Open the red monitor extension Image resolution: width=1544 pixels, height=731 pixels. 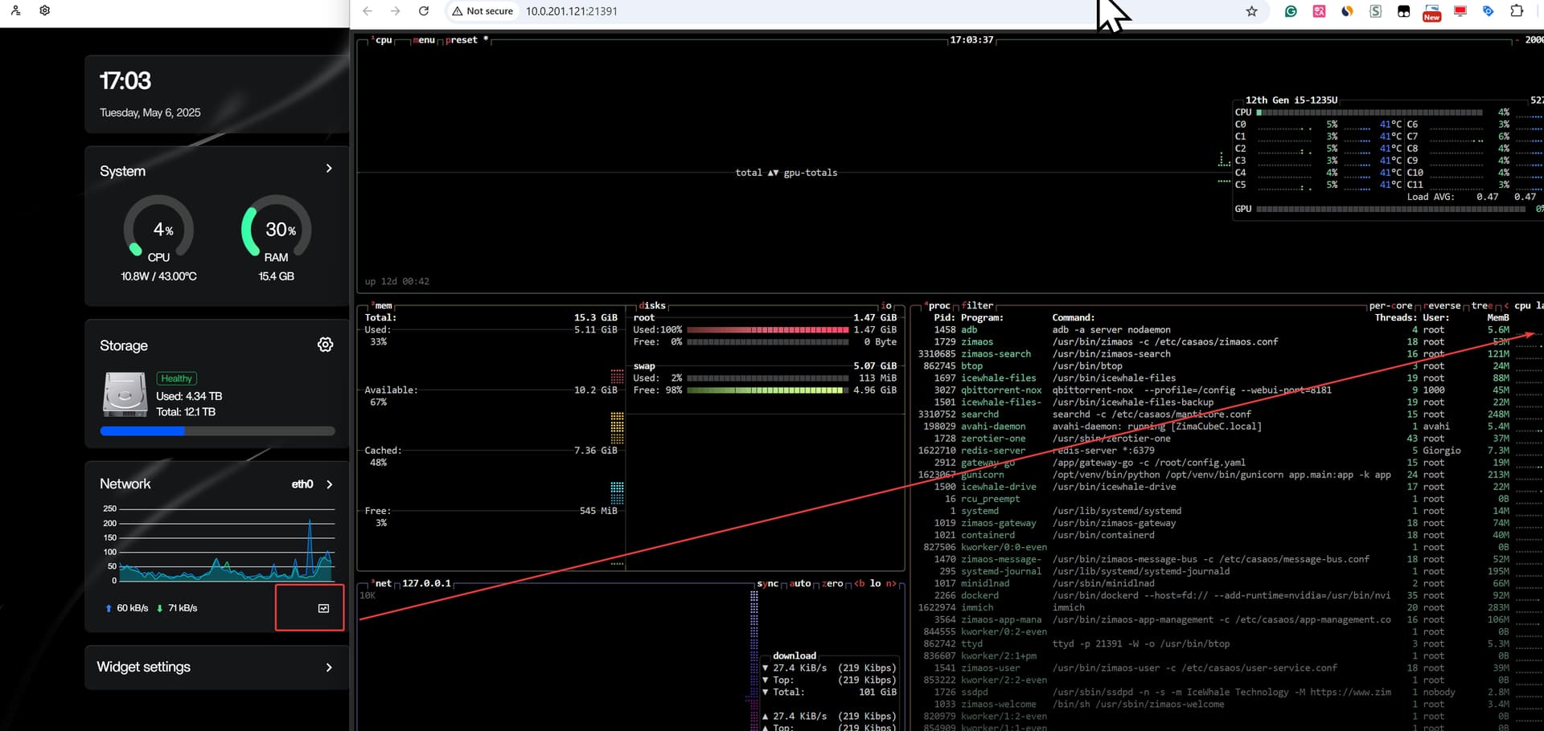click(1460, 11)
